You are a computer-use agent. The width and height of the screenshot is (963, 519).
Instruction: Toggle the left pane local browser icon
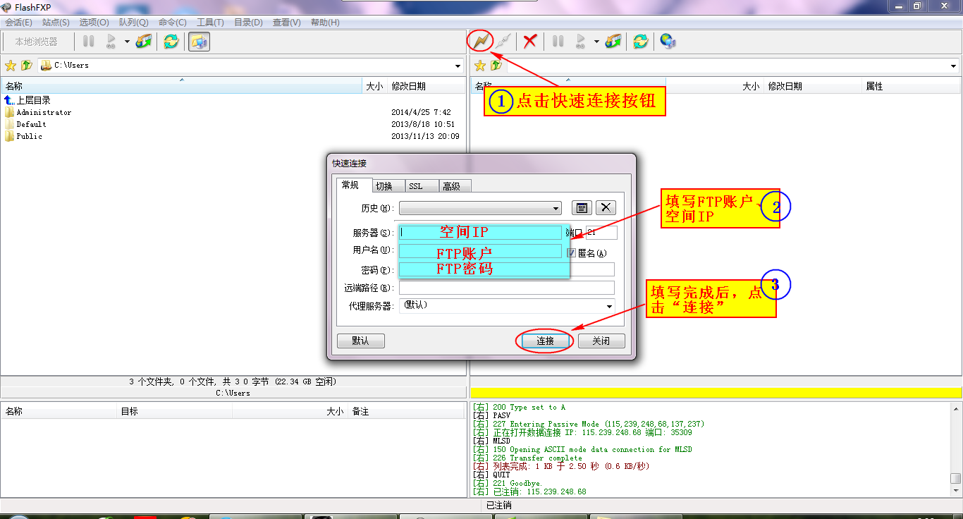coord(200,42)
